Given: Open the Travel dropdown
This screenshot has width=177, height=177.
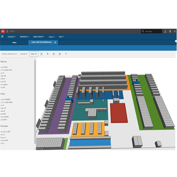Looking at the screenshot, I should point(34,54).
